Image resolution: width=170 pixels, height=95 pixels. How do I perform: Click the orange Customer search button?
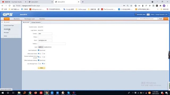click(166, 19)
